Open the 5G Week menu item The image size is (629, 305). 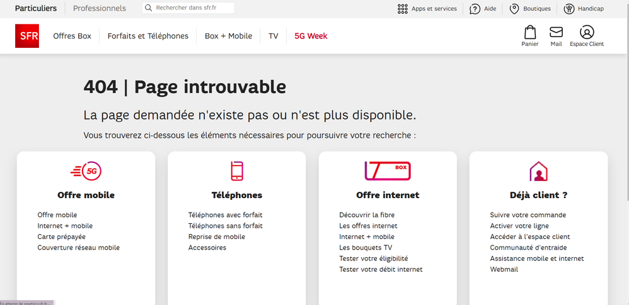(x=311, y=36)
